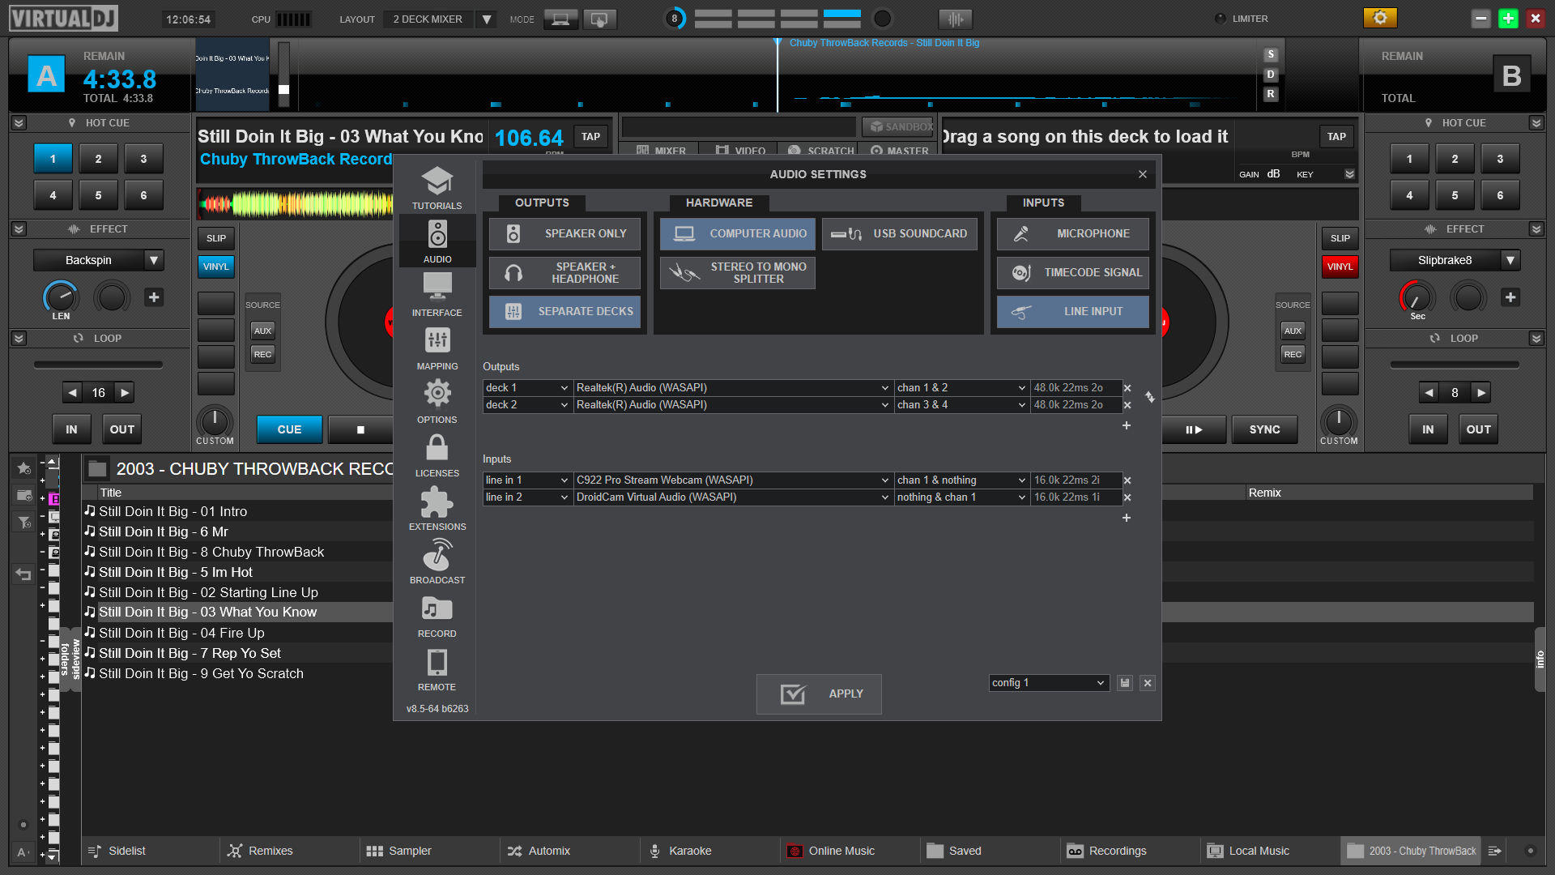
Task: Sort the browser by Title column
Action: (x=111, y=493)
